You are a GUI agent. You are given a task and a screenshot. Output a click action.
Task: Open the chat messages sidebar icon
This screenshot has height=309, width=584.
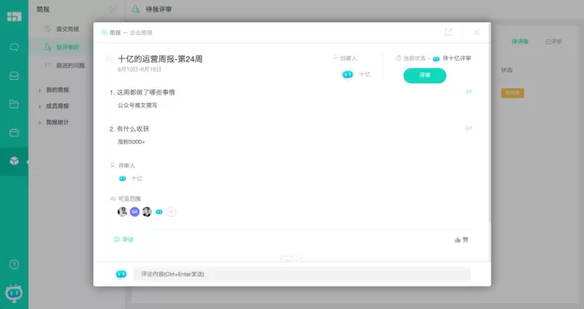pos(14,47)
